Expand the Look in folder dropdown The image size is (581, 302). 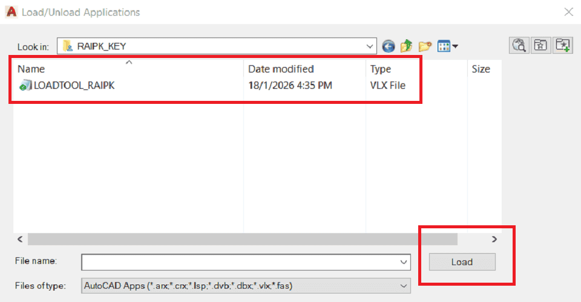[369, 47]
